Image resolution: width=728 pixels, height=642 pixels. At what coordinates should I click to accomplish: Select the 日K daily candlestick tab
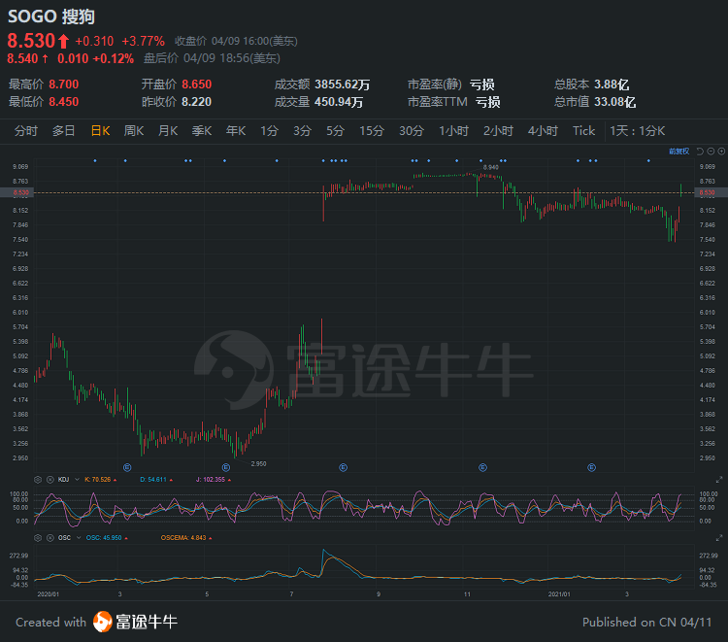[x=100, y=131]
